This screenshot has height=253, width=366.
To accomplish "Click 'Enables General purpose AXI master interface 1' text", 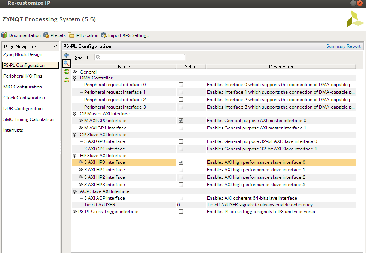I will click(x=256, y=128).
